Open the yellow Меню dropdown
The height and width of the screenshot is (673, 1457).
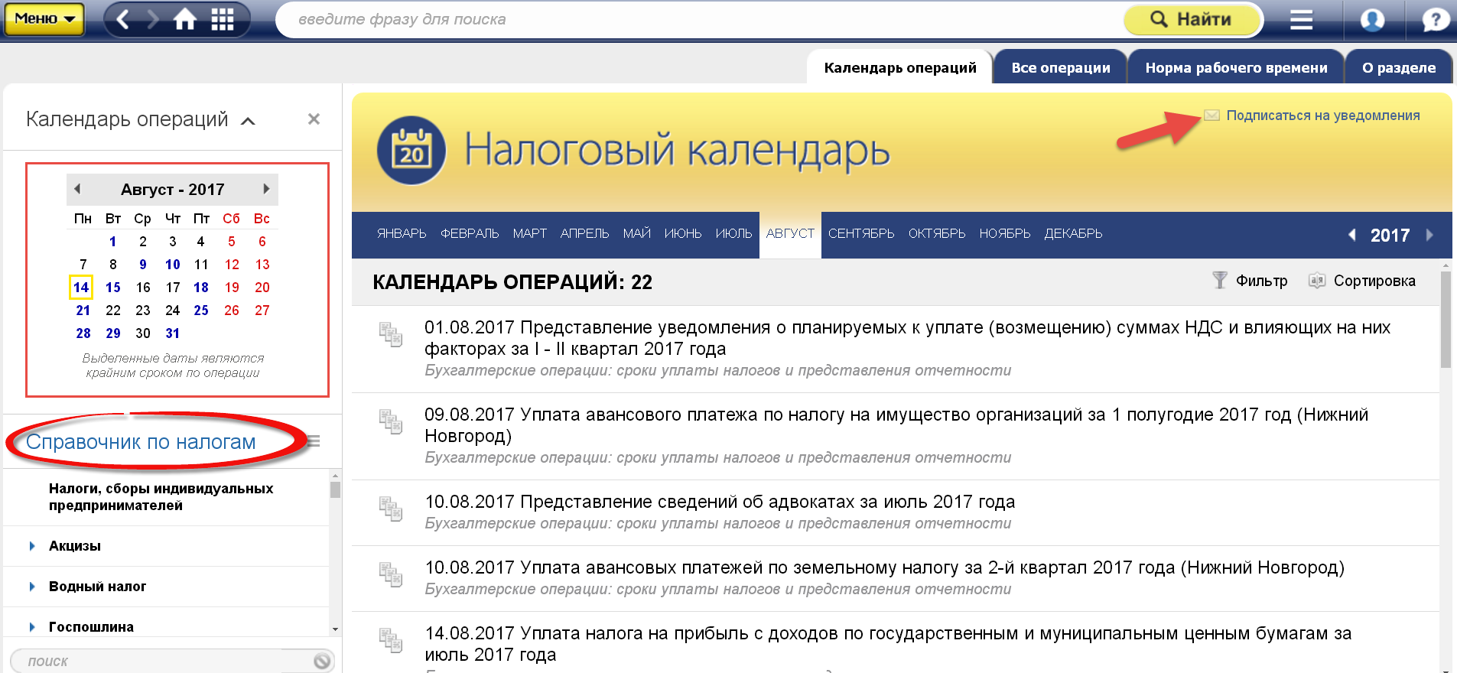(44, 19)
